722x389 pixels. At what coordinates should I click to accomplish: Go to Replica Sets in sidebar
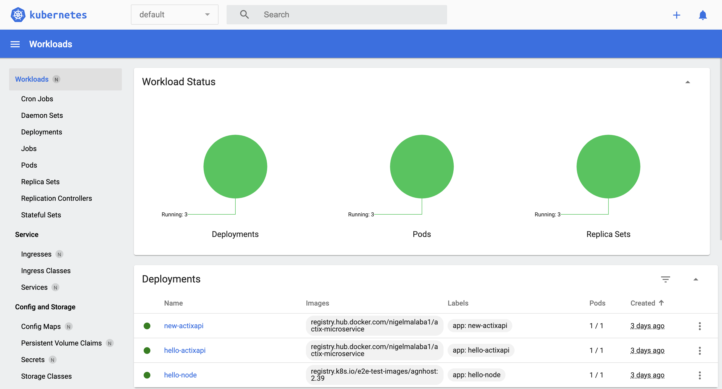click(40, 182)
